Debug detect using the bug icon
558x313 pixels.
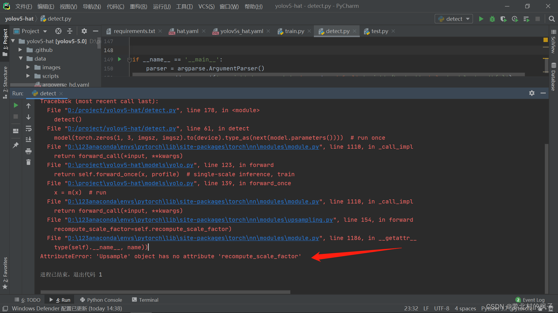pos(492,19)
